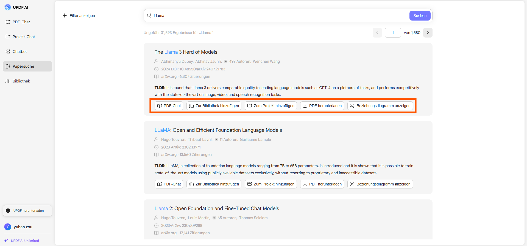Add LLaMA Open and Efficient paper to Bibliothek
The image size is (527, 246).
click(214, 184)
